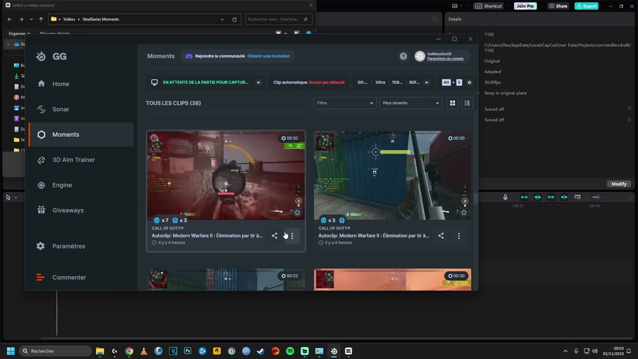Click Vidéos in the address breadcrumb
This screenshot has height=359, width=638.
point(69,19)
